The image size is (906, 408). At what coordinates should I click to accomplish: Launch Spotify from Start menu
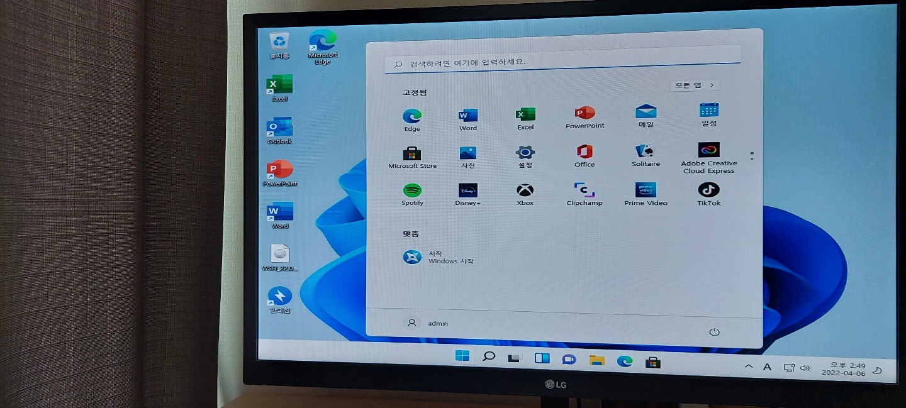412,195
